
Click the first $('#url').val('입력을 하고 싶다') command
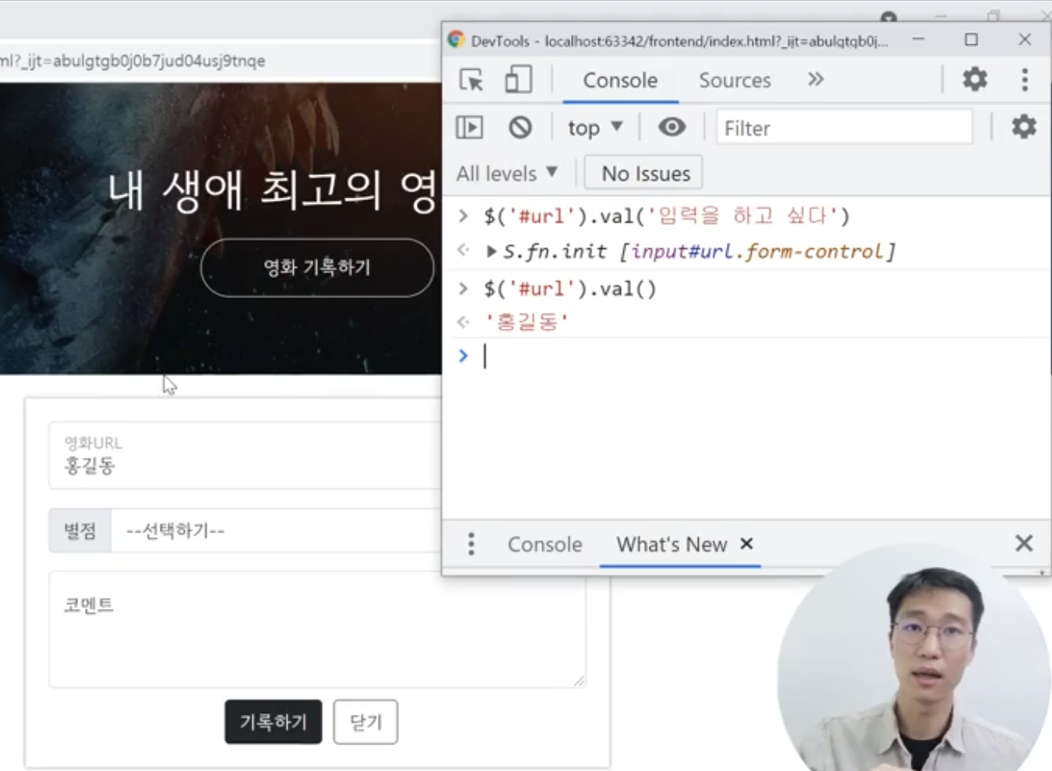[667, 215]
